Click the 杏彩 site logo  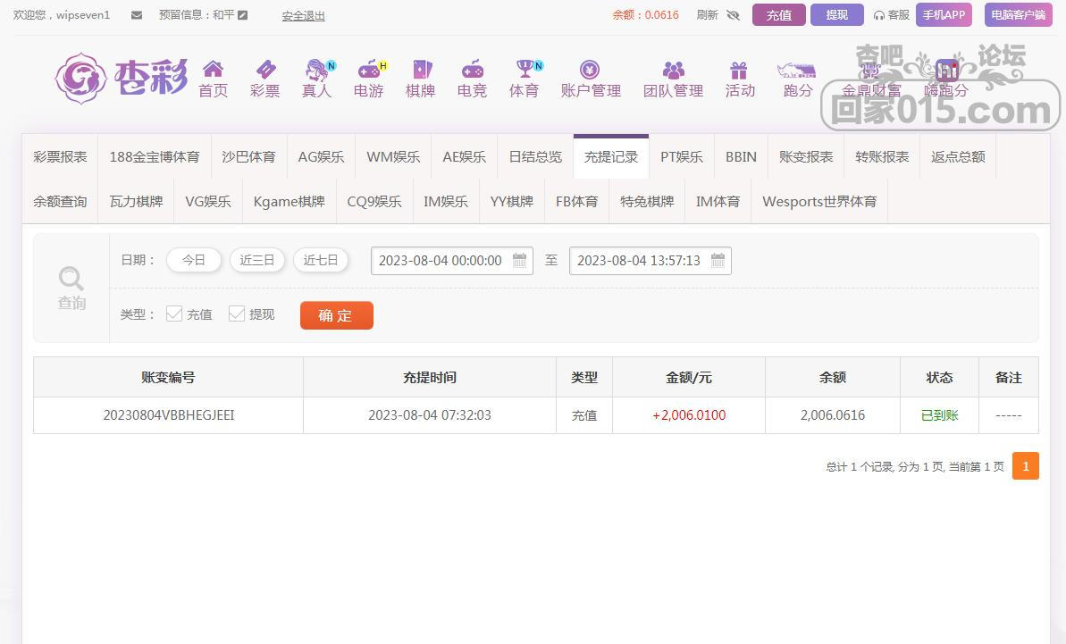[121, 78]
